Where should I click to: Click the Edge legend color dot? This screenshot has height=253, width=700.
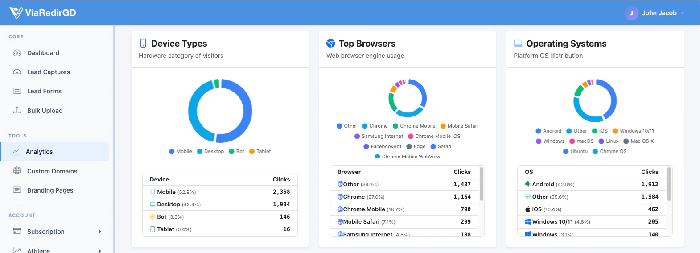(x=409, y=146)
